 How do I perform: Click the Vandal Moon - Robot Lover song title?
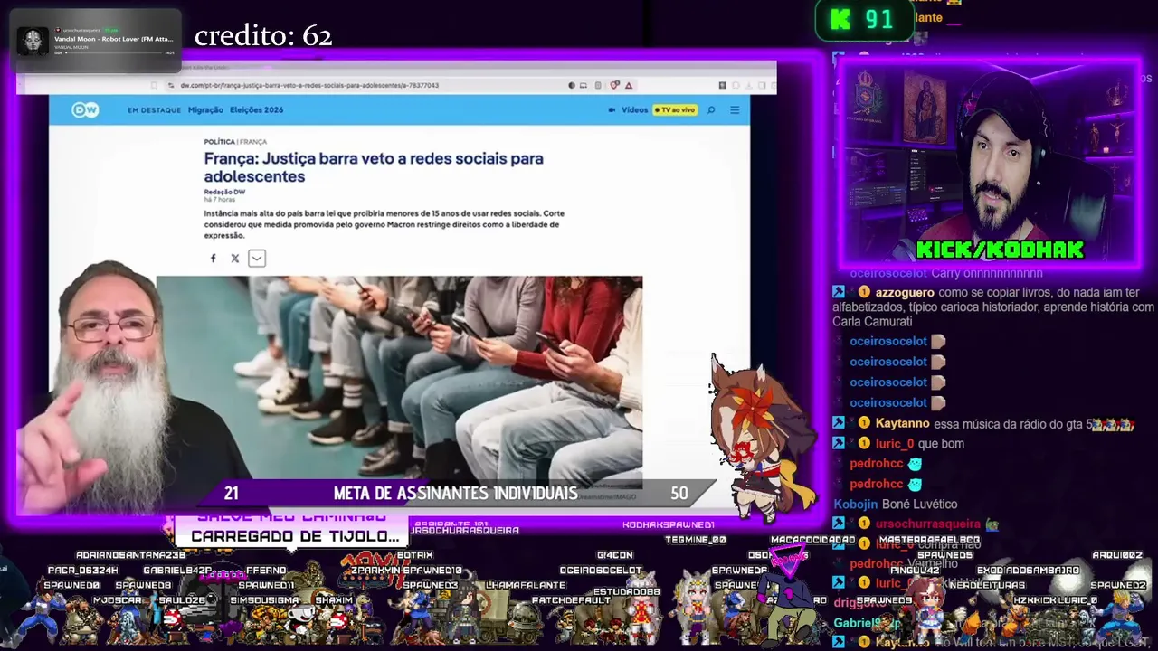click(x=113, y=39)
